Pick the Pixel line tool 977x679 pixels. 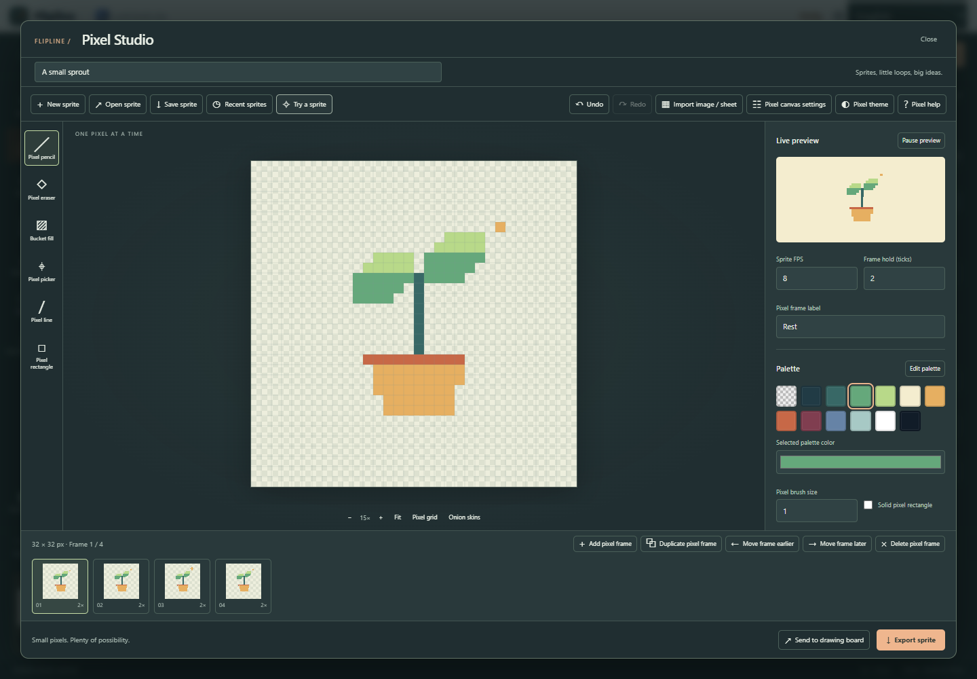(41, 311)
